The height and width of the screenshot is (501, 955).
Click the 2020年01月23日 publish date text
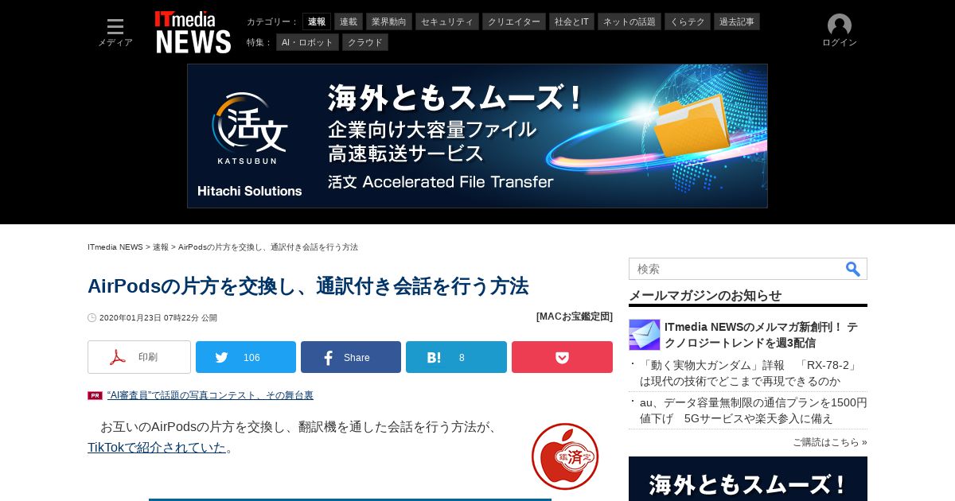tap(158, 318)
